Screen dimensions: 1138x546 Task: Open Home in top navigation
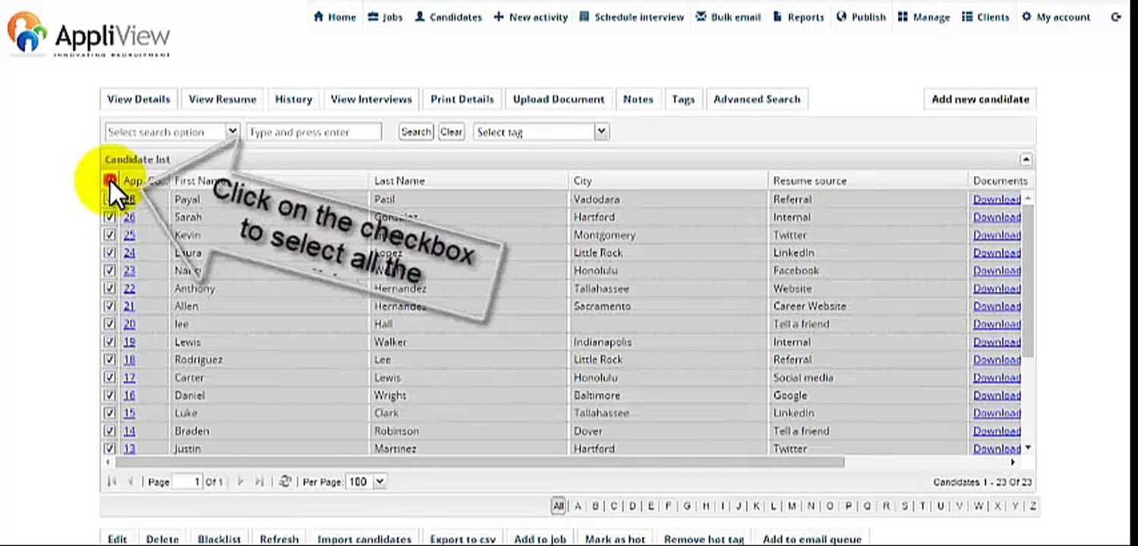pyautogui.click(x=335, y=17)
